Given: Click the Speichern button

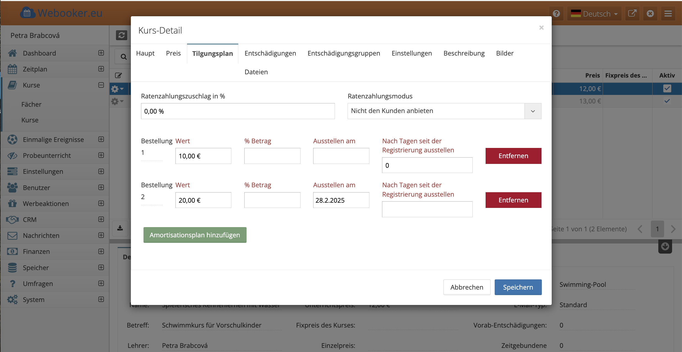Looking at the screenshot, I should click(518, 287).
